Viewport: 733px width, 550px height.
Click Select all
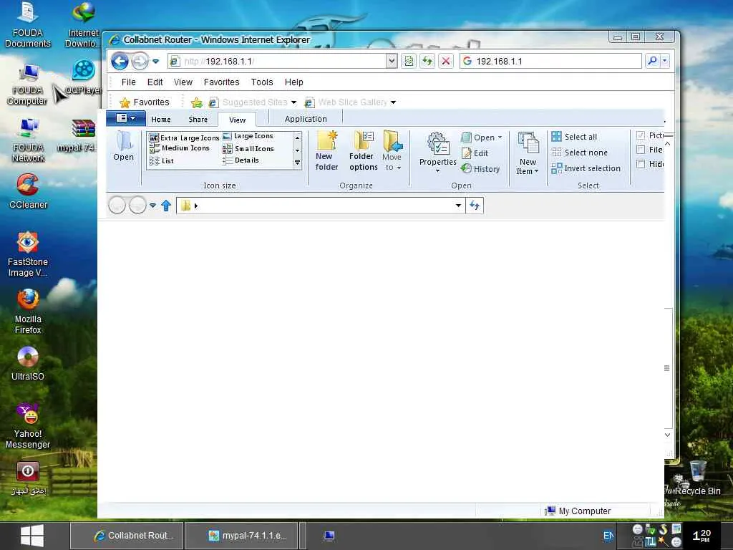[x=575, y=137]
